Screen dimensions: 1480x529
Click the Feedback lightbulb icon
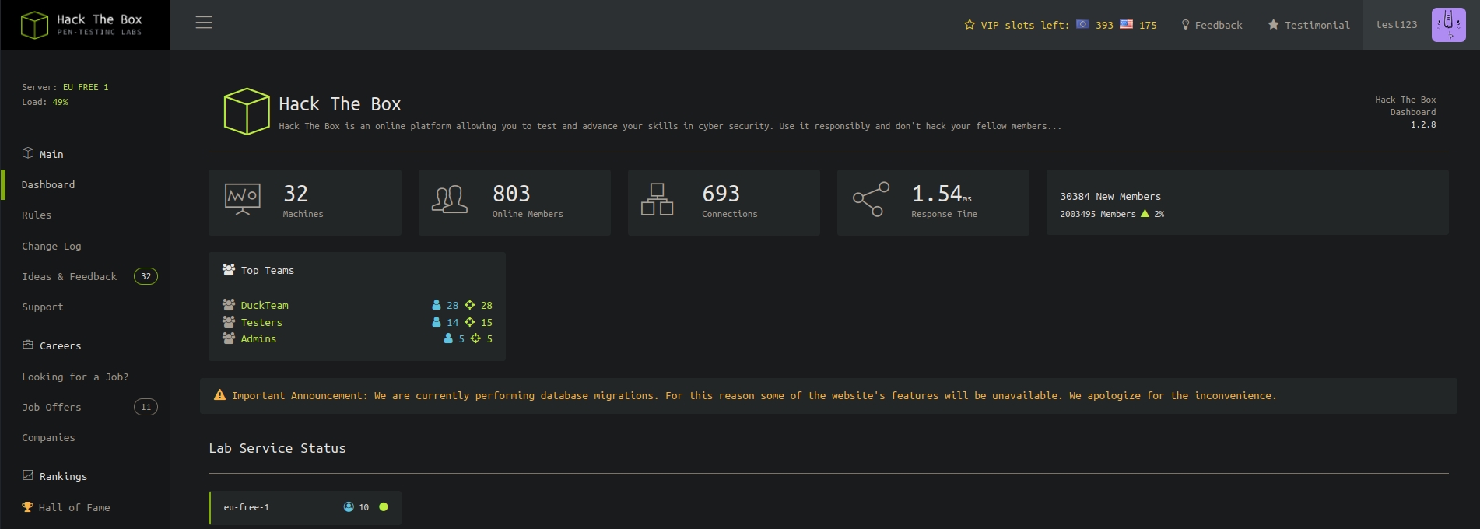1185,25
